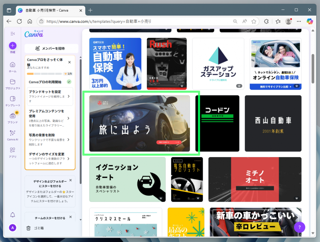Screen dimensions: 320x242
Task: Open the notifications bell
Action: (x=12, y=215)
